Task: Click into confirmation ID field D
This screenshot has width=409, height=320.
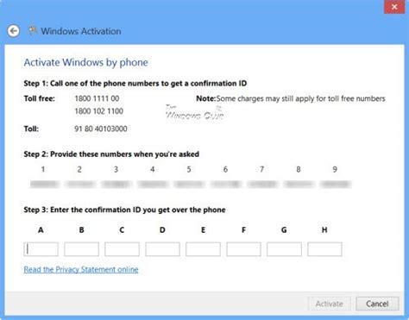Action: 162,249
